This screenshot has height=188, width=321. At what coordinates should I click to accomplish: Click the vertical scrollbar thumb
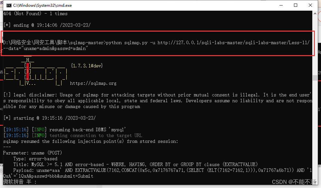[x=315, y=78]
